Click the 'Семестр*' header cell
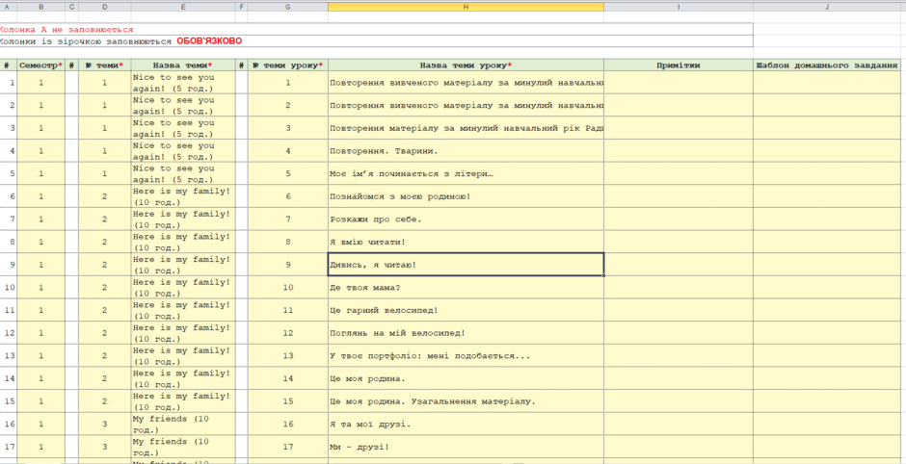The width and height of the screenshot is (906, 464). [41, 65]
